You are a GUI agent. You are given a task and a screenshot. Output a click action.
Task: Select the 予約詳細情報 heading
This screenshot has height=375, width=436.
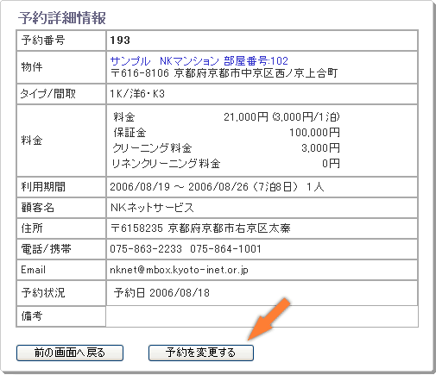tap(62, 18)
